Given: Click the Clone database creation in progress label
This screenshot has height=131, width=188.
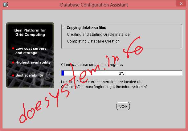Looking at the screenshot, I should click(92, 65).
